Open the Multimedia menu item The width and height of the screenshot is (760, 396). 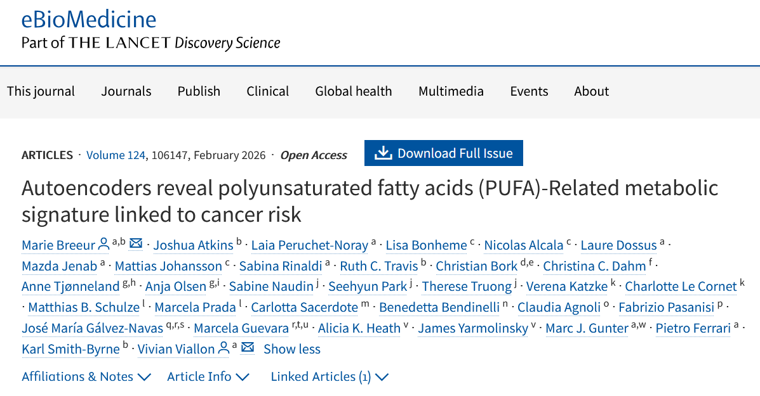tap(451, 91)
